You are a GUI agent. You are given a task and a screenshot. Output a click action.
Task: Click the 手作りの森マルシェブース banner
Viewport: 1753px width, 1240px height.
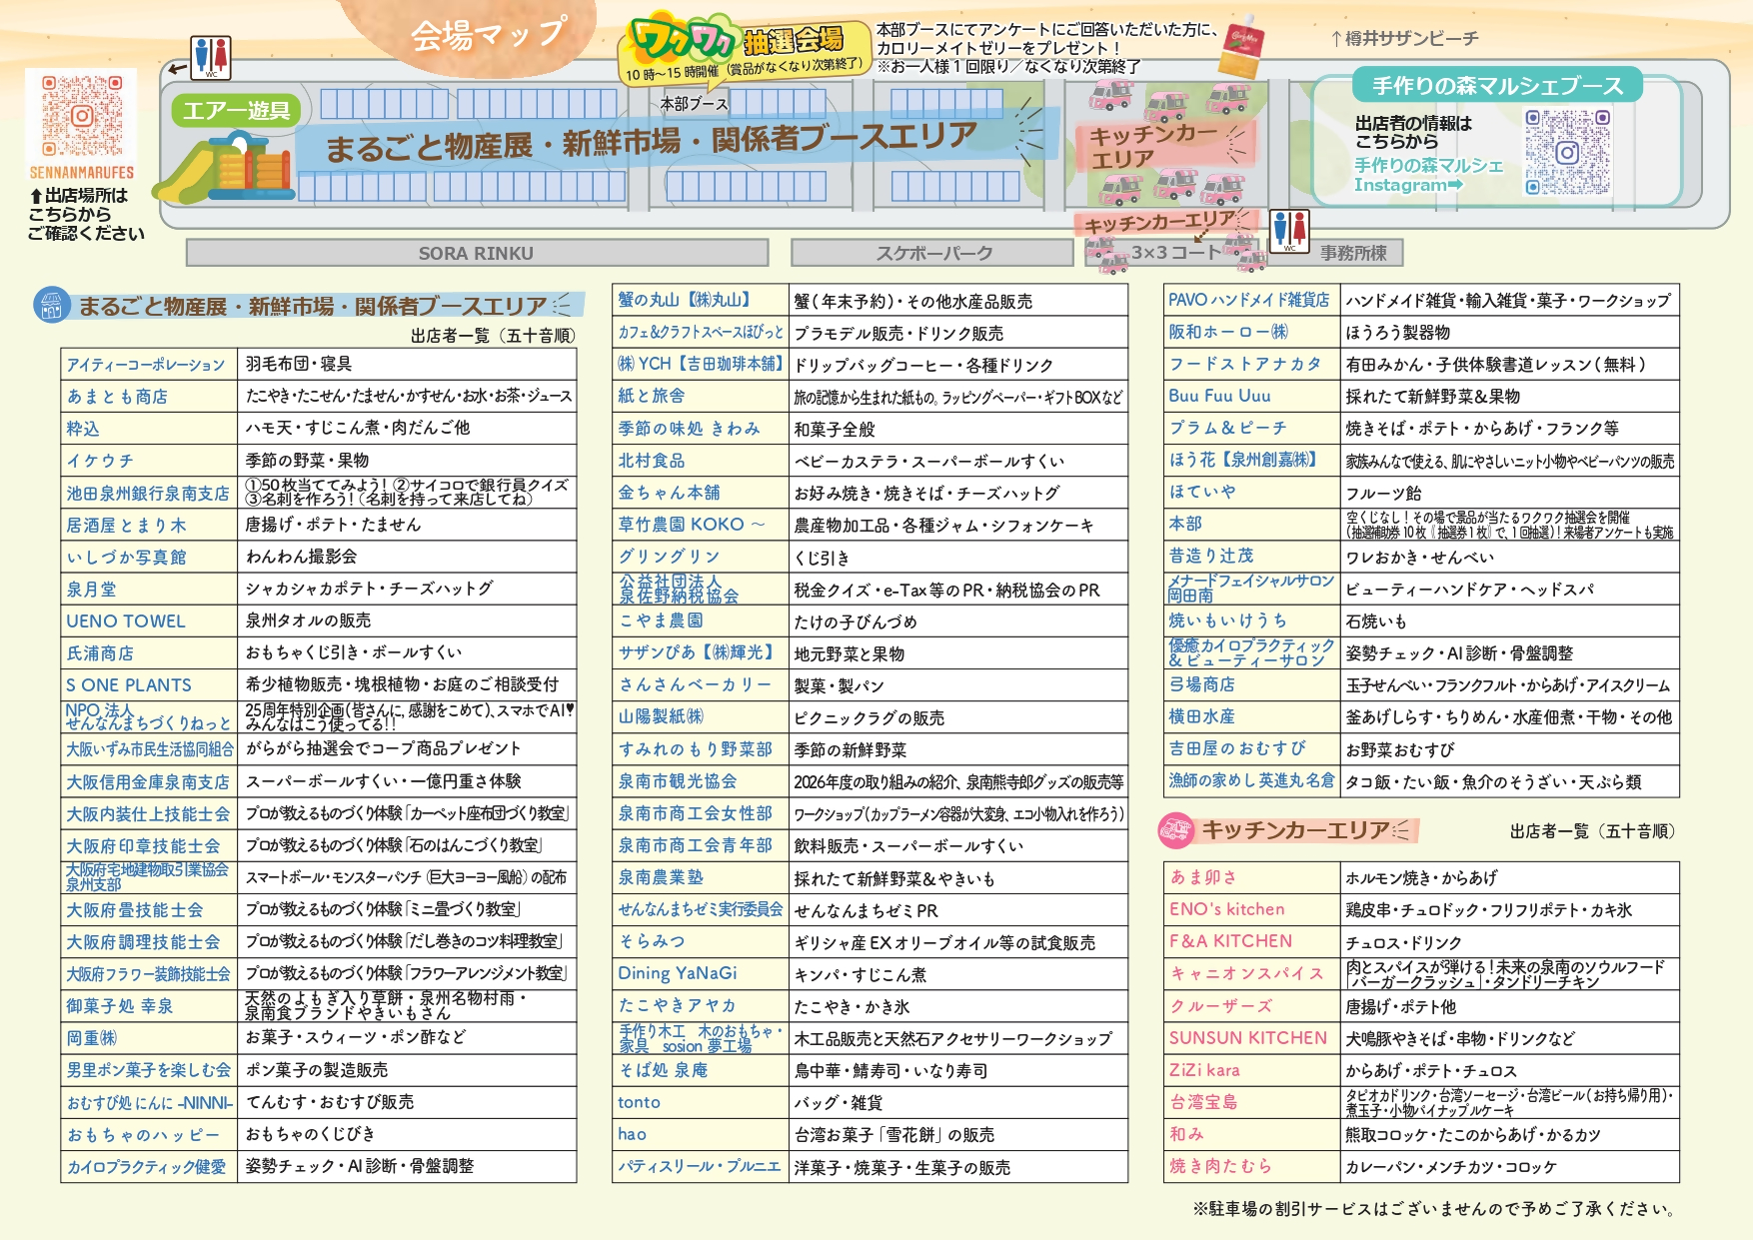[x=1497, y=85]
